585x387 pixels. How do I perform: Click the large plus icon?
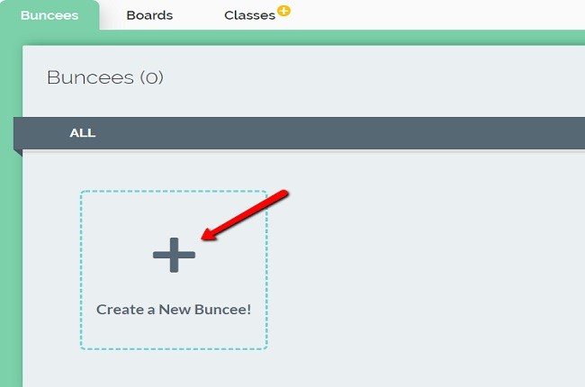tap(174, 256)
